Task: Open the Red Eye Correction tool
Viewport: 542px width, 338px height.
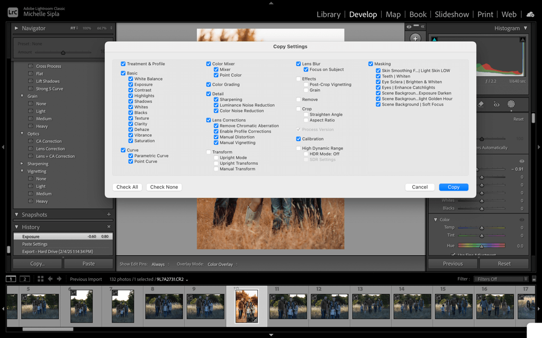Action: [496, 105]
